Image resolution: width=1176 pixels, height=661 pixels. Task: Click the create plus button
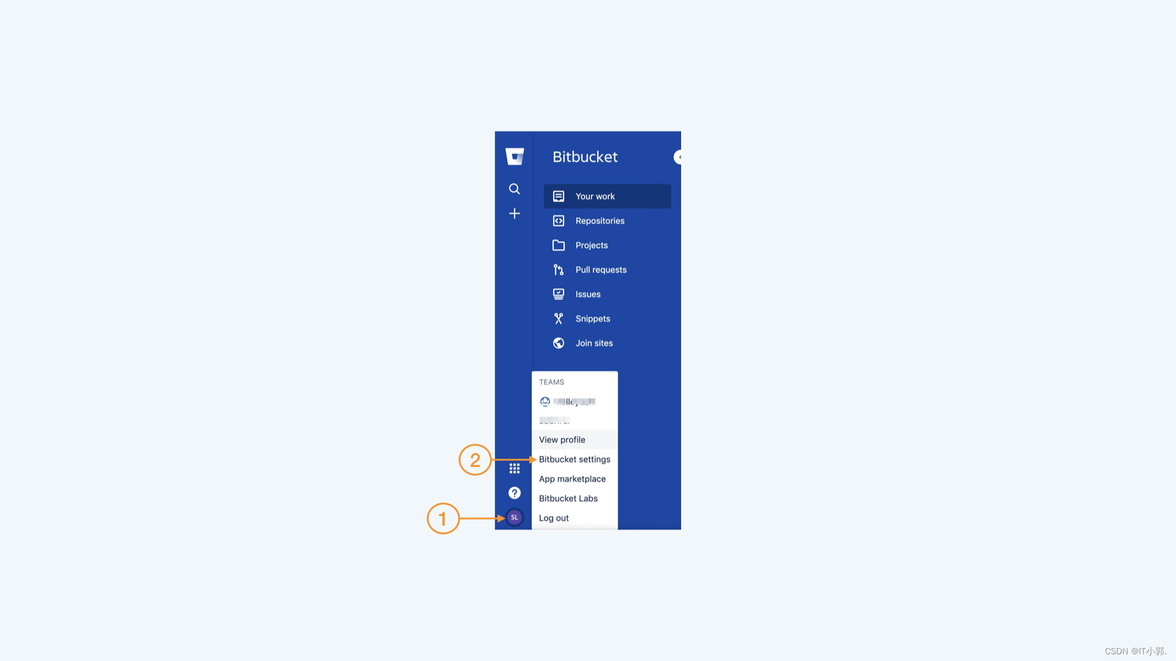pyautogui.click(x=514, y=214)
